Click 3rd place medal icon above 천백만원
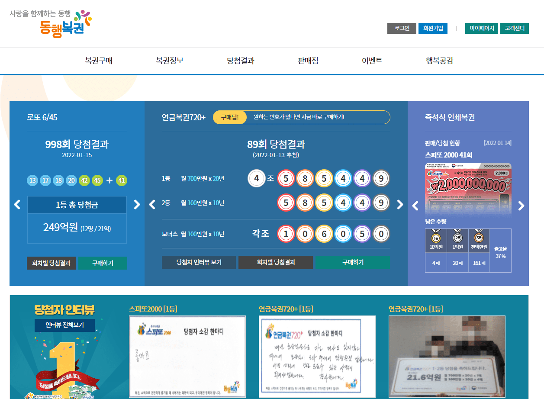This screenshot has height=399, width=544. pos(479,236)
